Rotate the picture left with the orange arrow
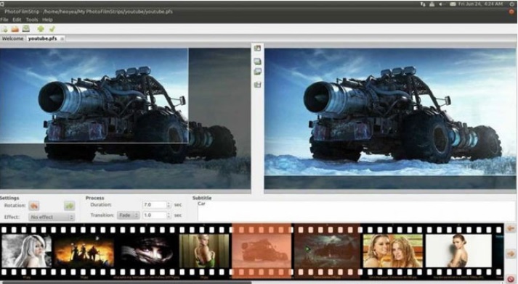 click(33, 206)
